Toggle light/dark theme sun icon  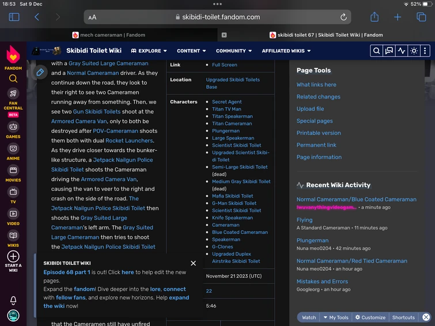tap(414, 51)
